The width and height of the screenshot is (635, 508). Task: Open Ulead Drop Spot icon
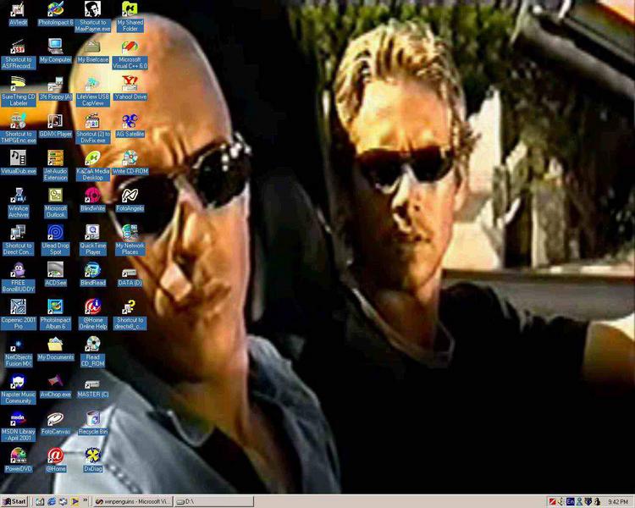click(56, 240)
